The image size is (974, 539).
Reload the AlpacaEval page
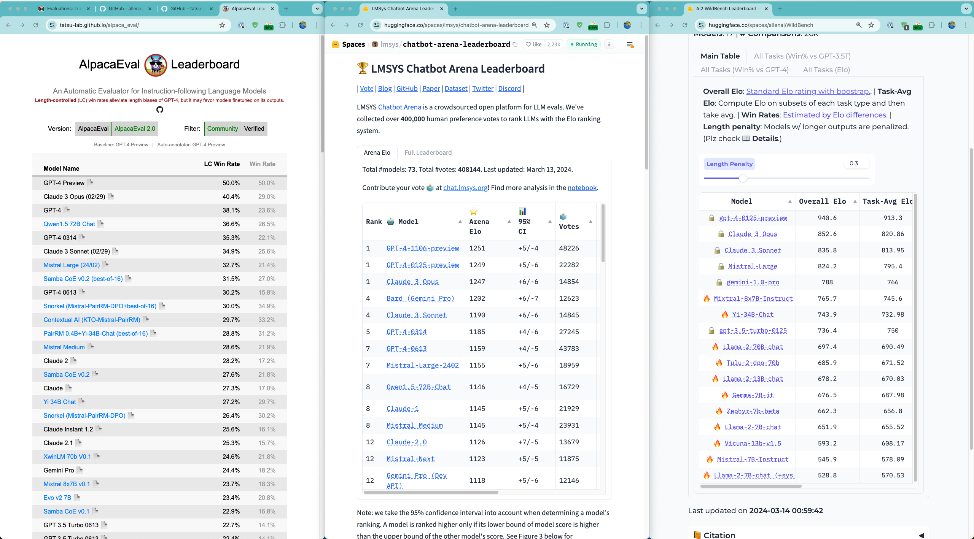pyautogui.click(x=36, y=25)
